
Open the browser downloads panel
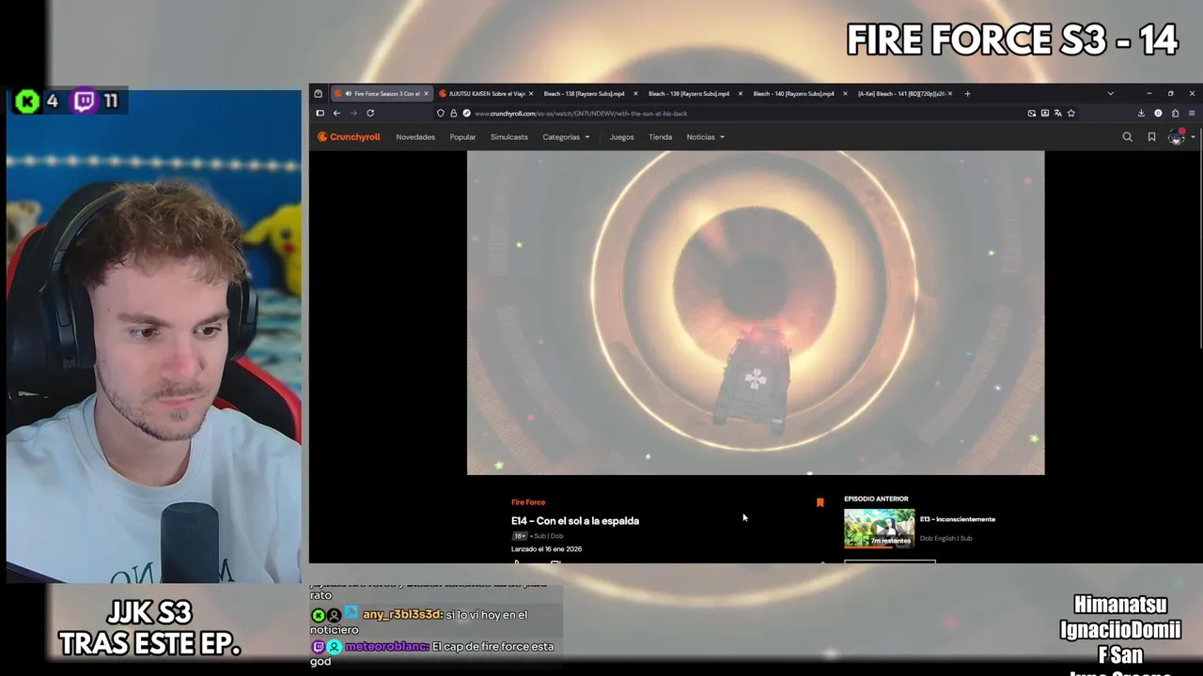[x=1141, y=113]
